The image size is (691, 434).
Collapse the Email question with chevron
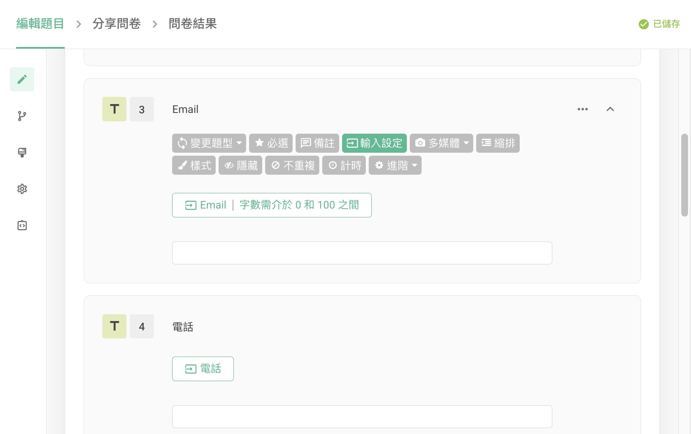coord(610,109)
